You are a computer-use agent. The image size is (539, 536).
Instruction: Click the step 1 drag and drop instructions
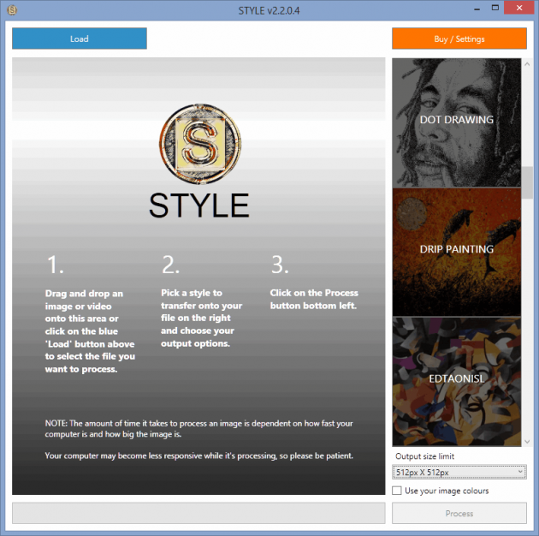pyautogui.click(x=86, y=331)
